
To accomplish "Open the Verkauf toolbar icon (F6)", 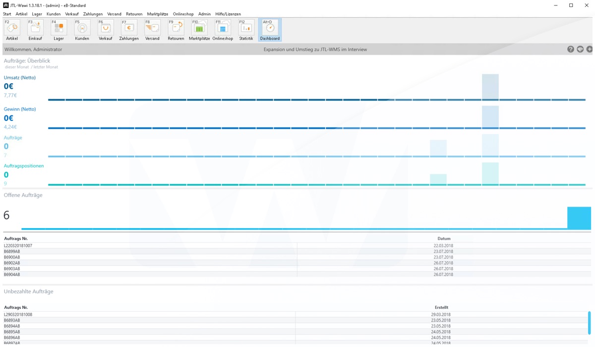I will pyautogui.click(x=105, y=30).
